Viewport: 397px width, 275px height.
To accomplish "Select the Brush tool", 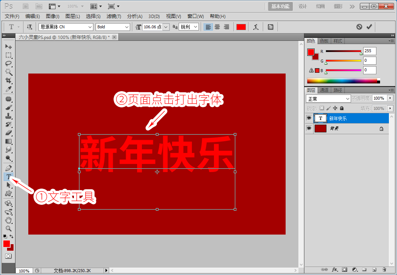I will (x=8, y=107).
